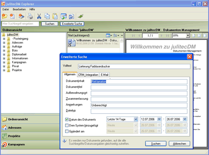
Task: Click the two-page view icon
Action: pyautogui.click(x=199, y=35)
